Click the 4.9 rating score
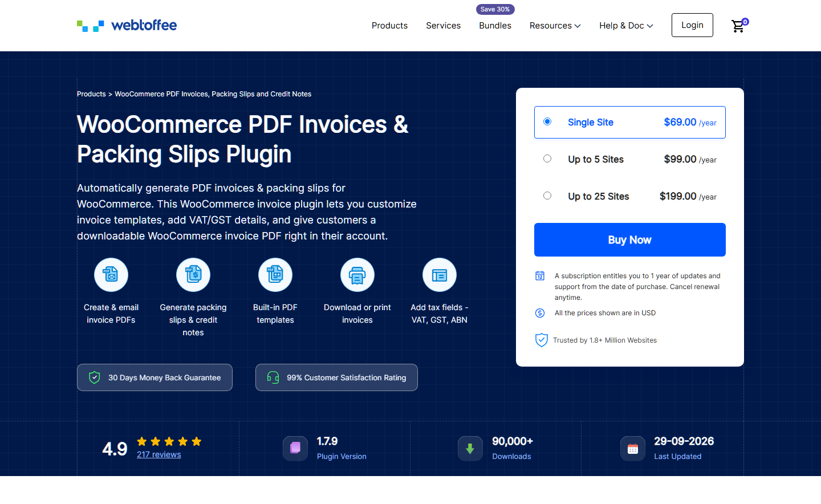Viewport: 821px width, 504px height. 115,449
